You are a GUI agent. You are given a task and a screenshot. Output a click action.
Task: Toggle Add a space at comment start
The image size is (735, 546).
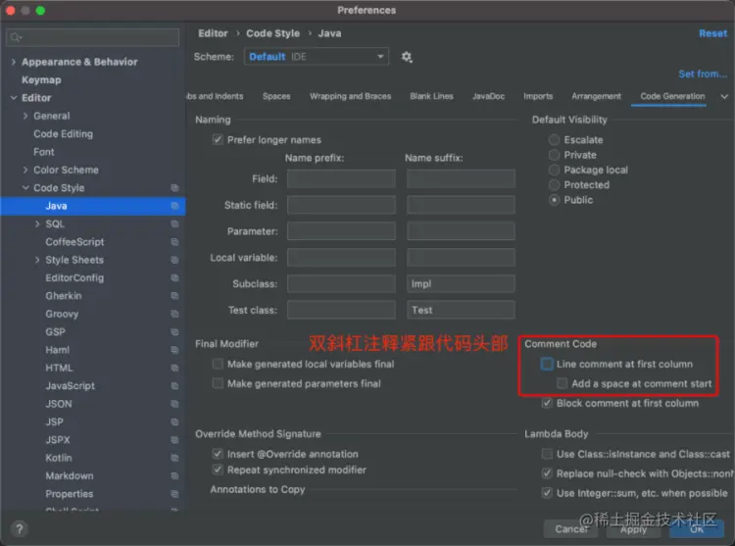563,383
